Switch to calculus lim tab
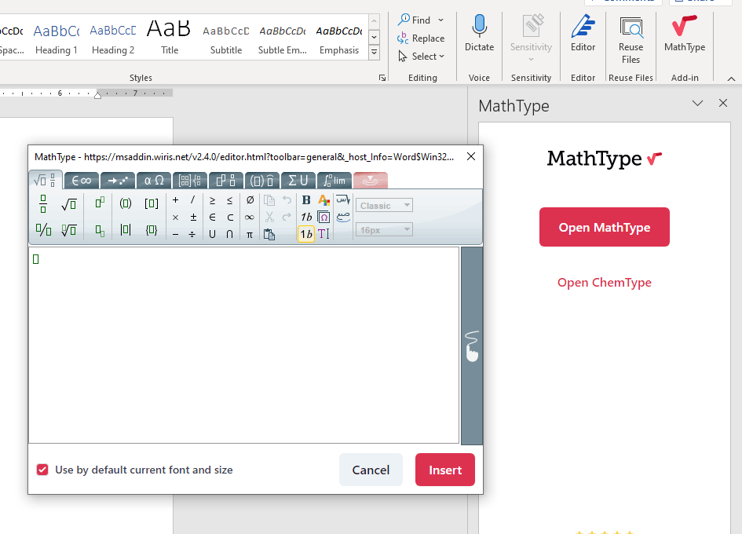 (x=334, y=181)
